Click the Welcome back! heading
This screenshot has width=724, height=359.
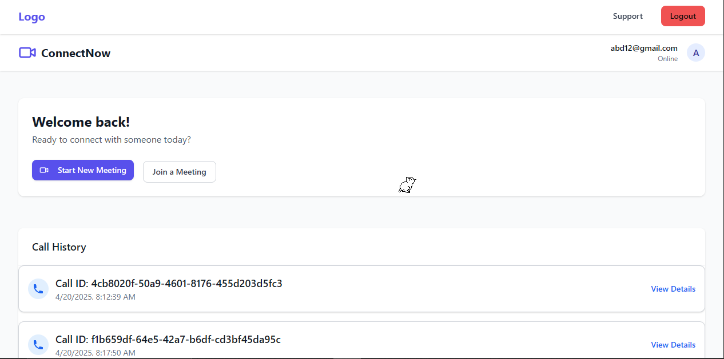click(81, 122)
